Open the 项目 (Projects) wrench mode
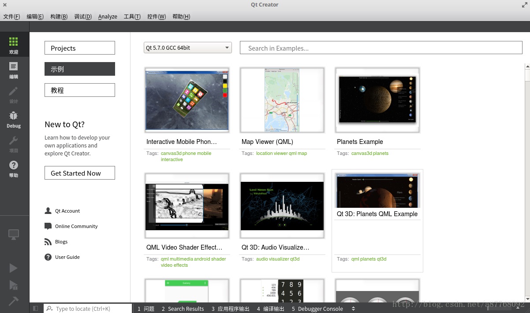 pyautogui.click(x=14, y=144)
